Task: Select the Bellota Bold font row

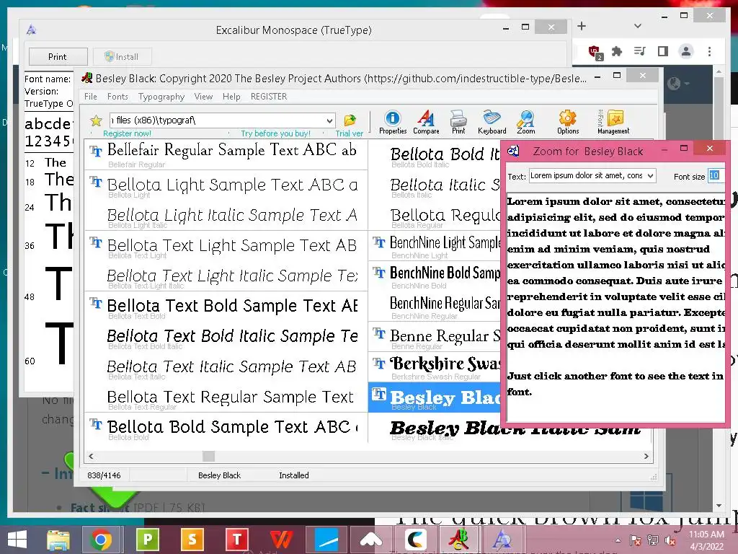Action: (226, 428)
